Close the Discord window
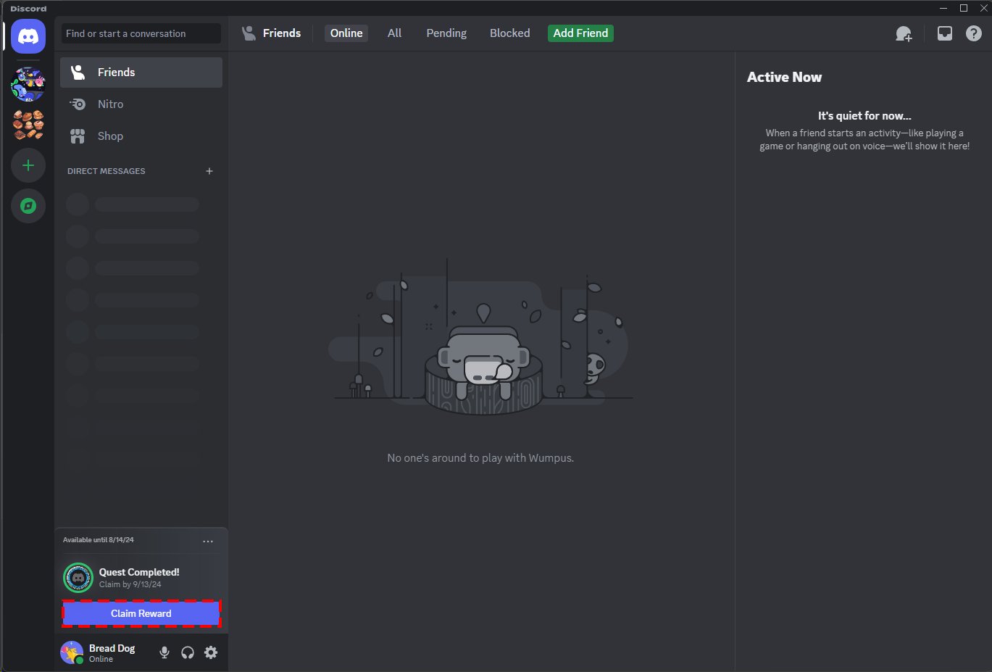 coord(983,8)
